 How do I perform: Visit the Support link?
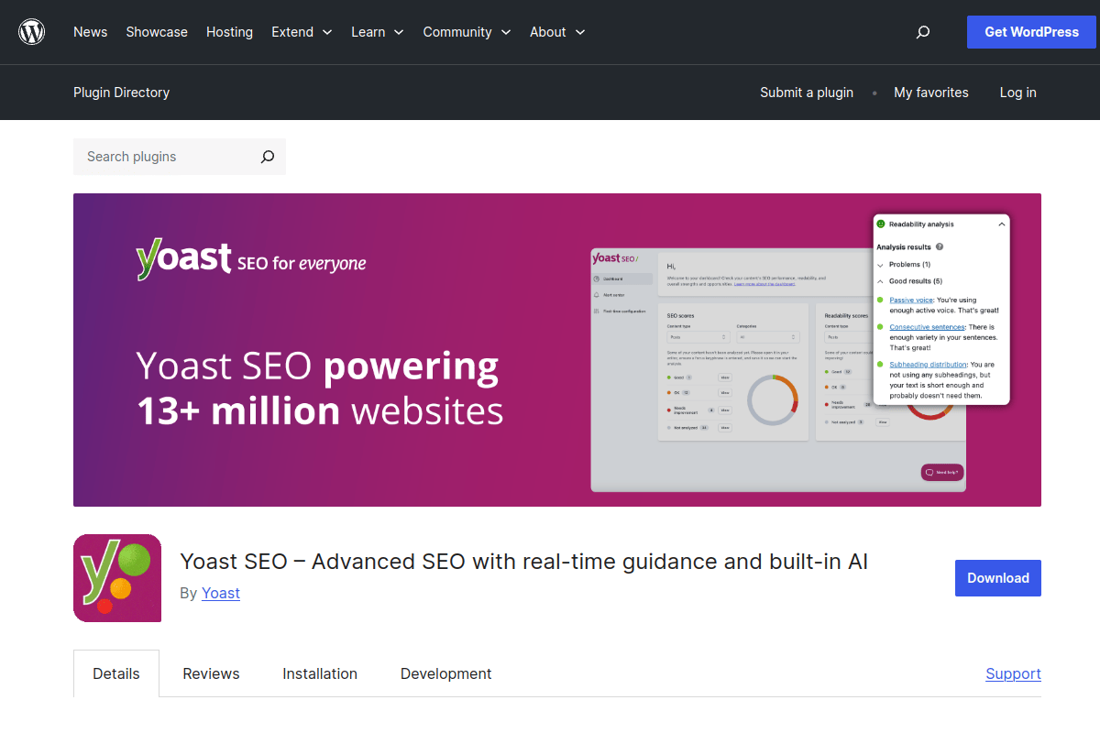tap(1013, 673)
